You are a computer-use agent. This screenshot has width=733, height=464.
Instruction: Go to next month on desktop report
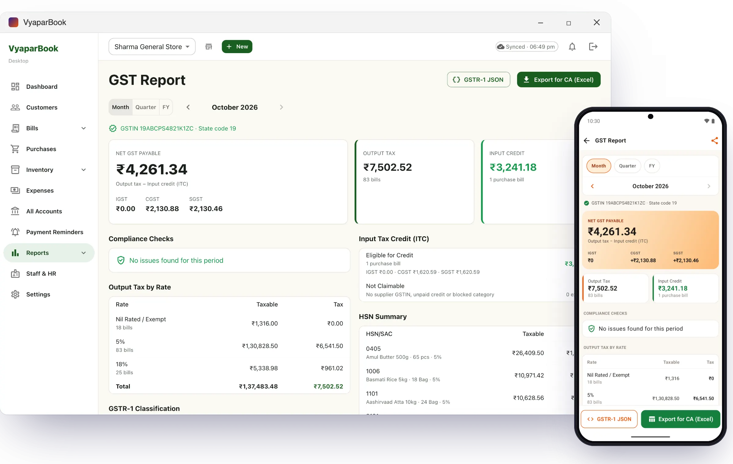click(281, 107)
